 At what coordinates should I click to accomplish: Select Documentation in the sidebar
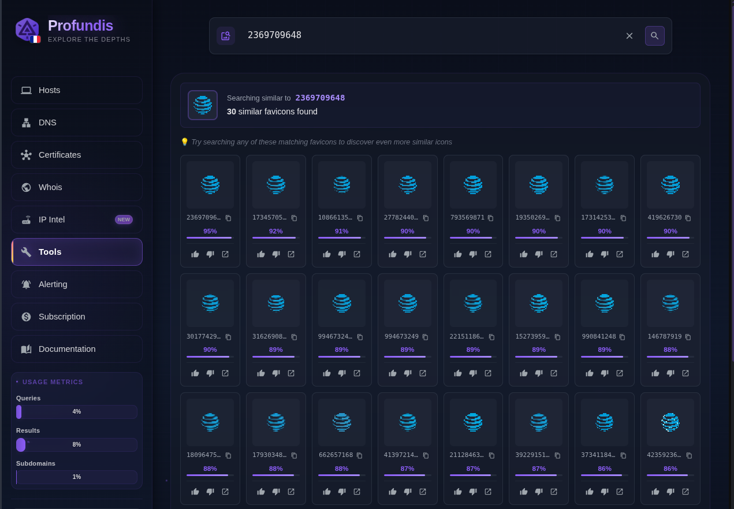coord(77,349)
